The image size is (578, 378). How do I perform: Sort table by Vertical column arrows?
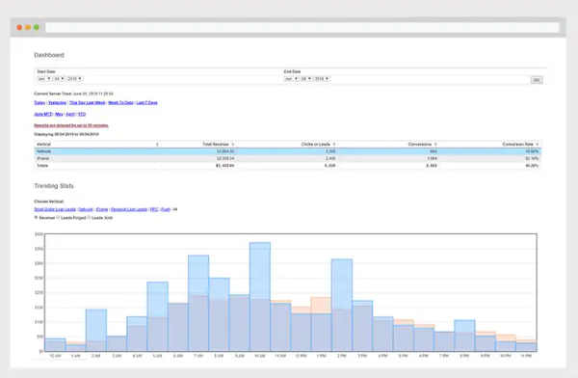tap(157, 145)
